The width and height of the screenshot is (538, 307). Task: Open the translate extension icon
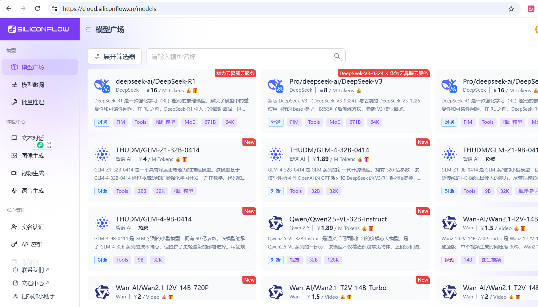[x=531, y=9]
